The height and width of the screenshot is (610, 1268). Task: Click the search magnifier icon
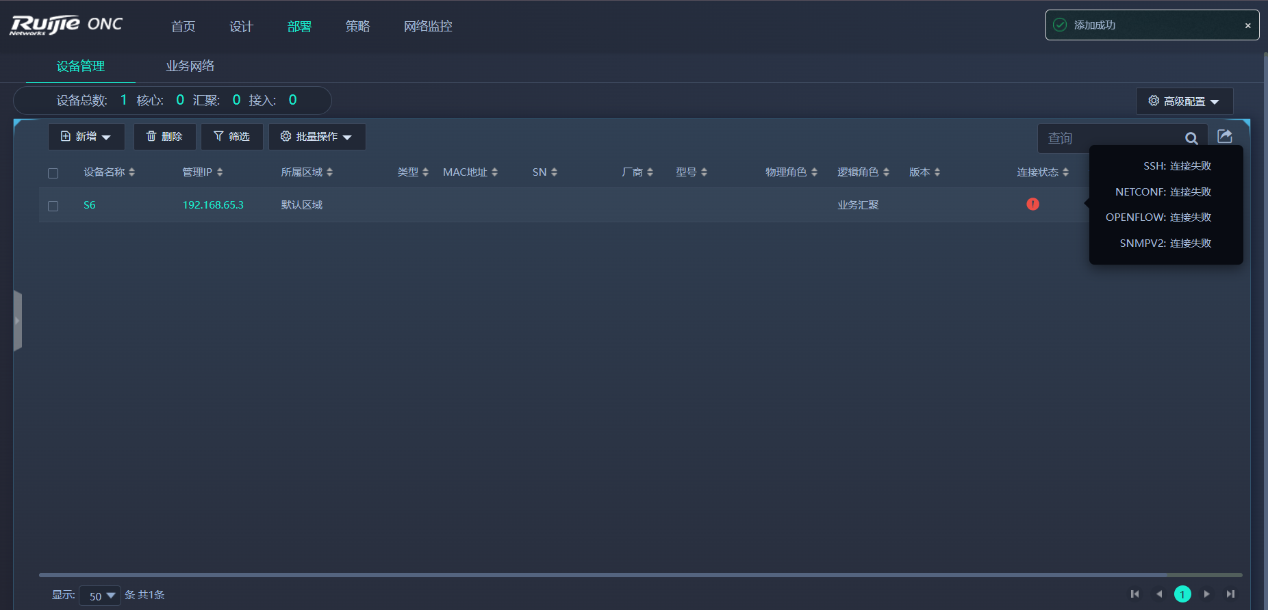(x=1191, y=138)
